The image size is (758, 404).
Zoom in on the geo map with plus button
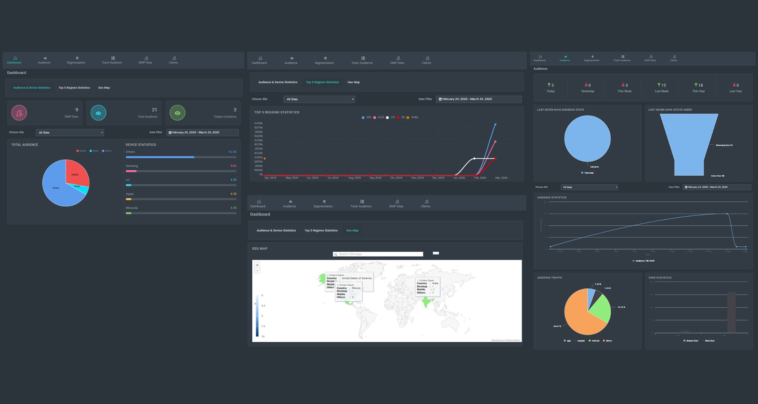[257, 265]
